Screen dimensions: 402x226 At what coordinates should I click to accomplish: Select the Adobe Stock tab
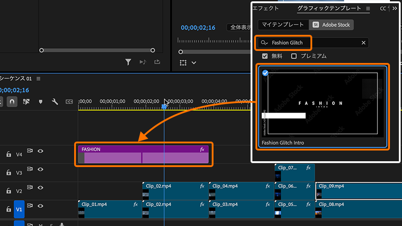pyautogui.click(x=331, y=25)
